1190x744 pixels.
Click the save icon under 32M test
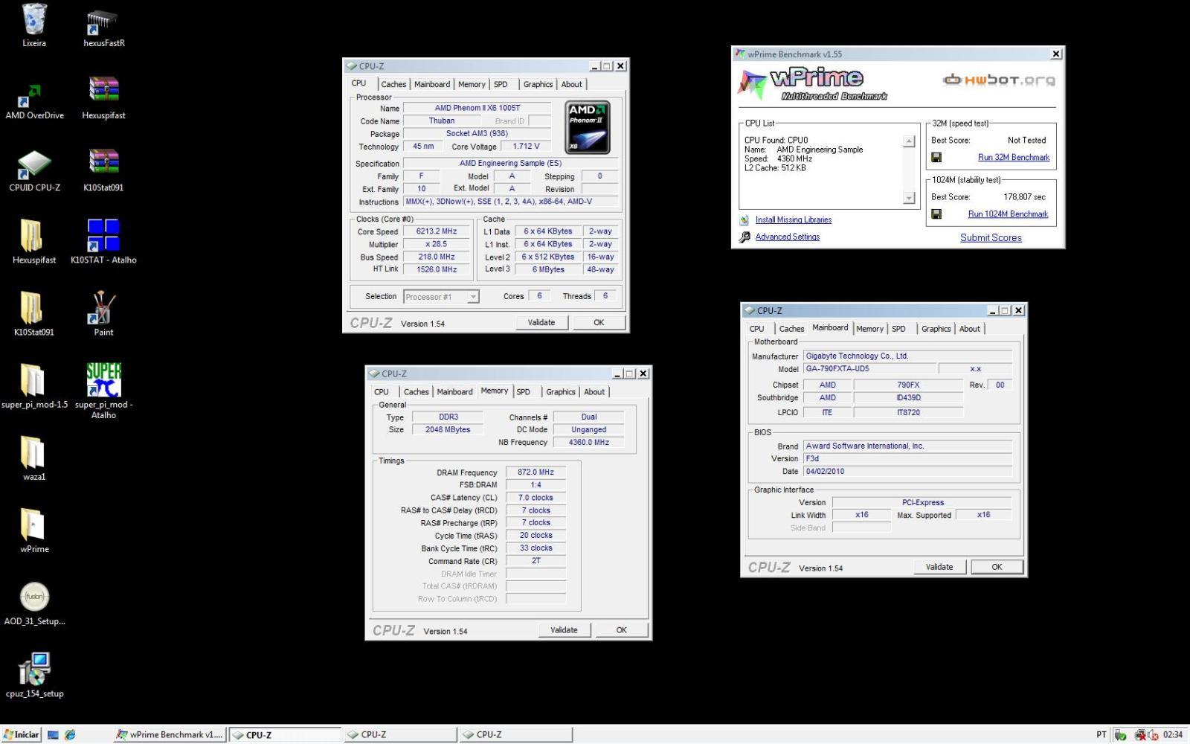point(936,158)
